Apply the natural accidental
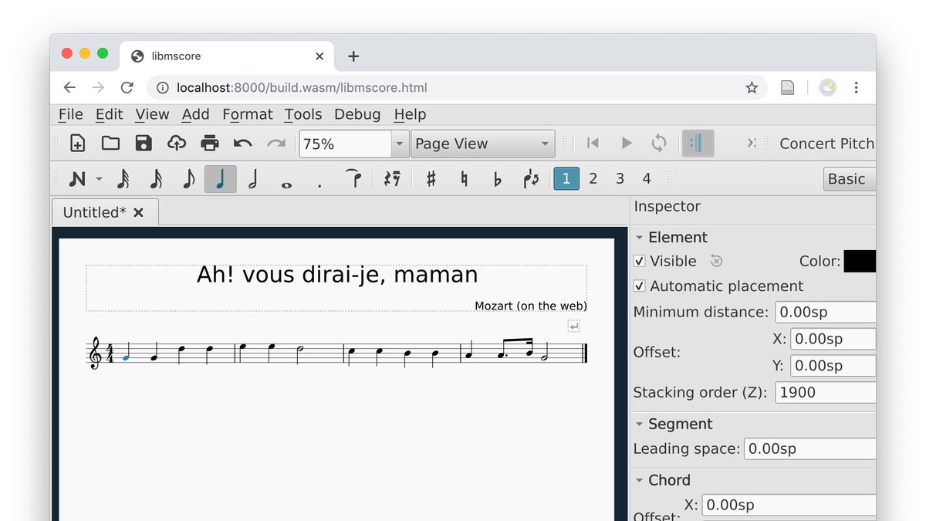The height and width of the screenshot is (521, 926). (x=464, y=179)
